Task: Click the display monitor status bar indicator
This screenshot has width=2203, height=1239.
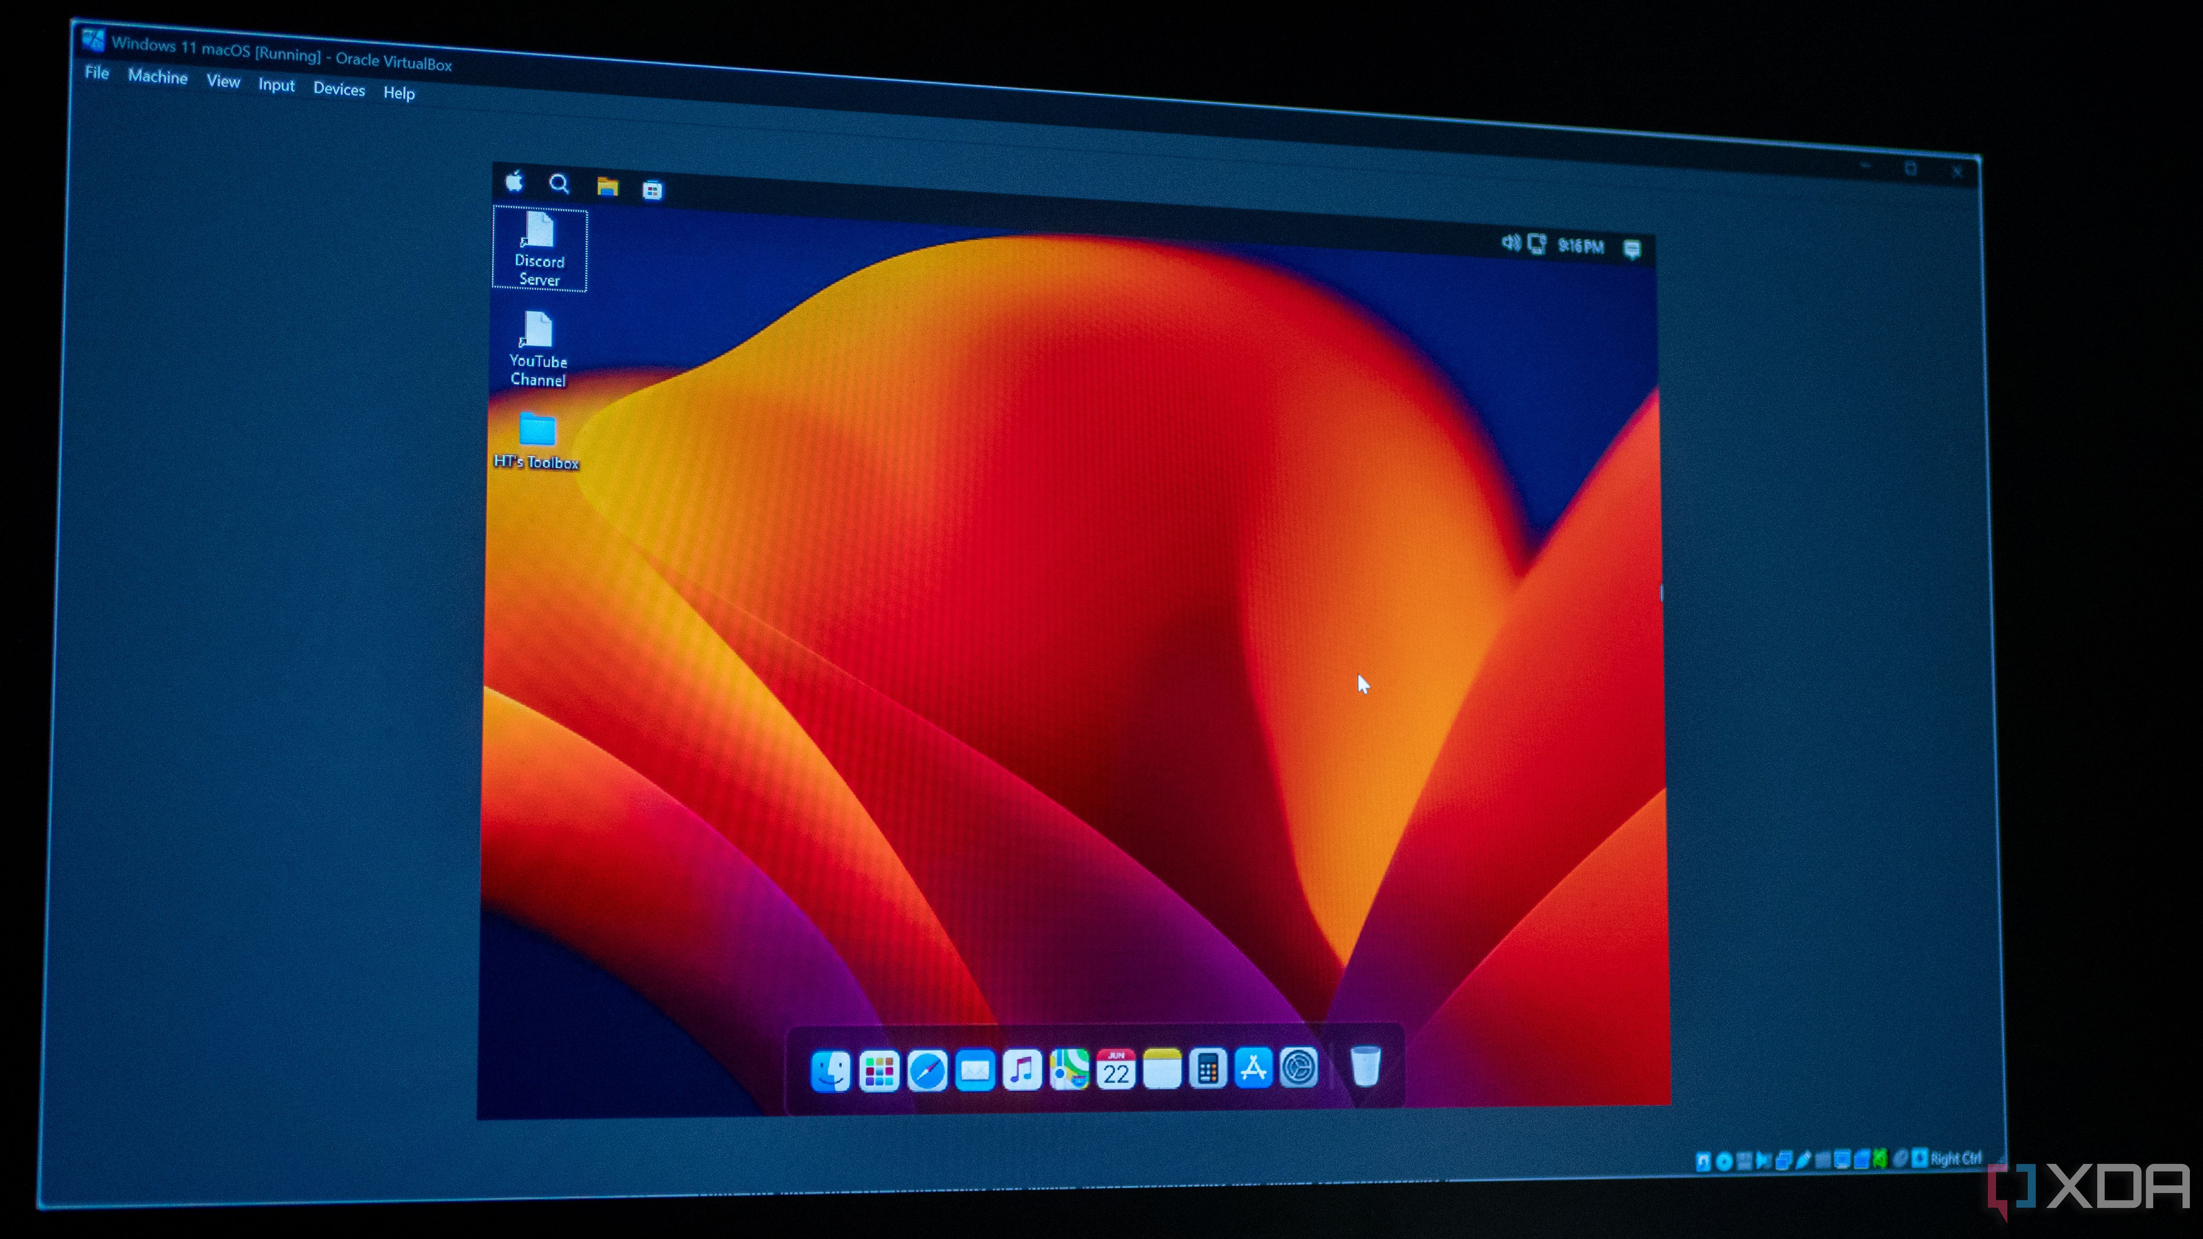Action: 1842,1159
